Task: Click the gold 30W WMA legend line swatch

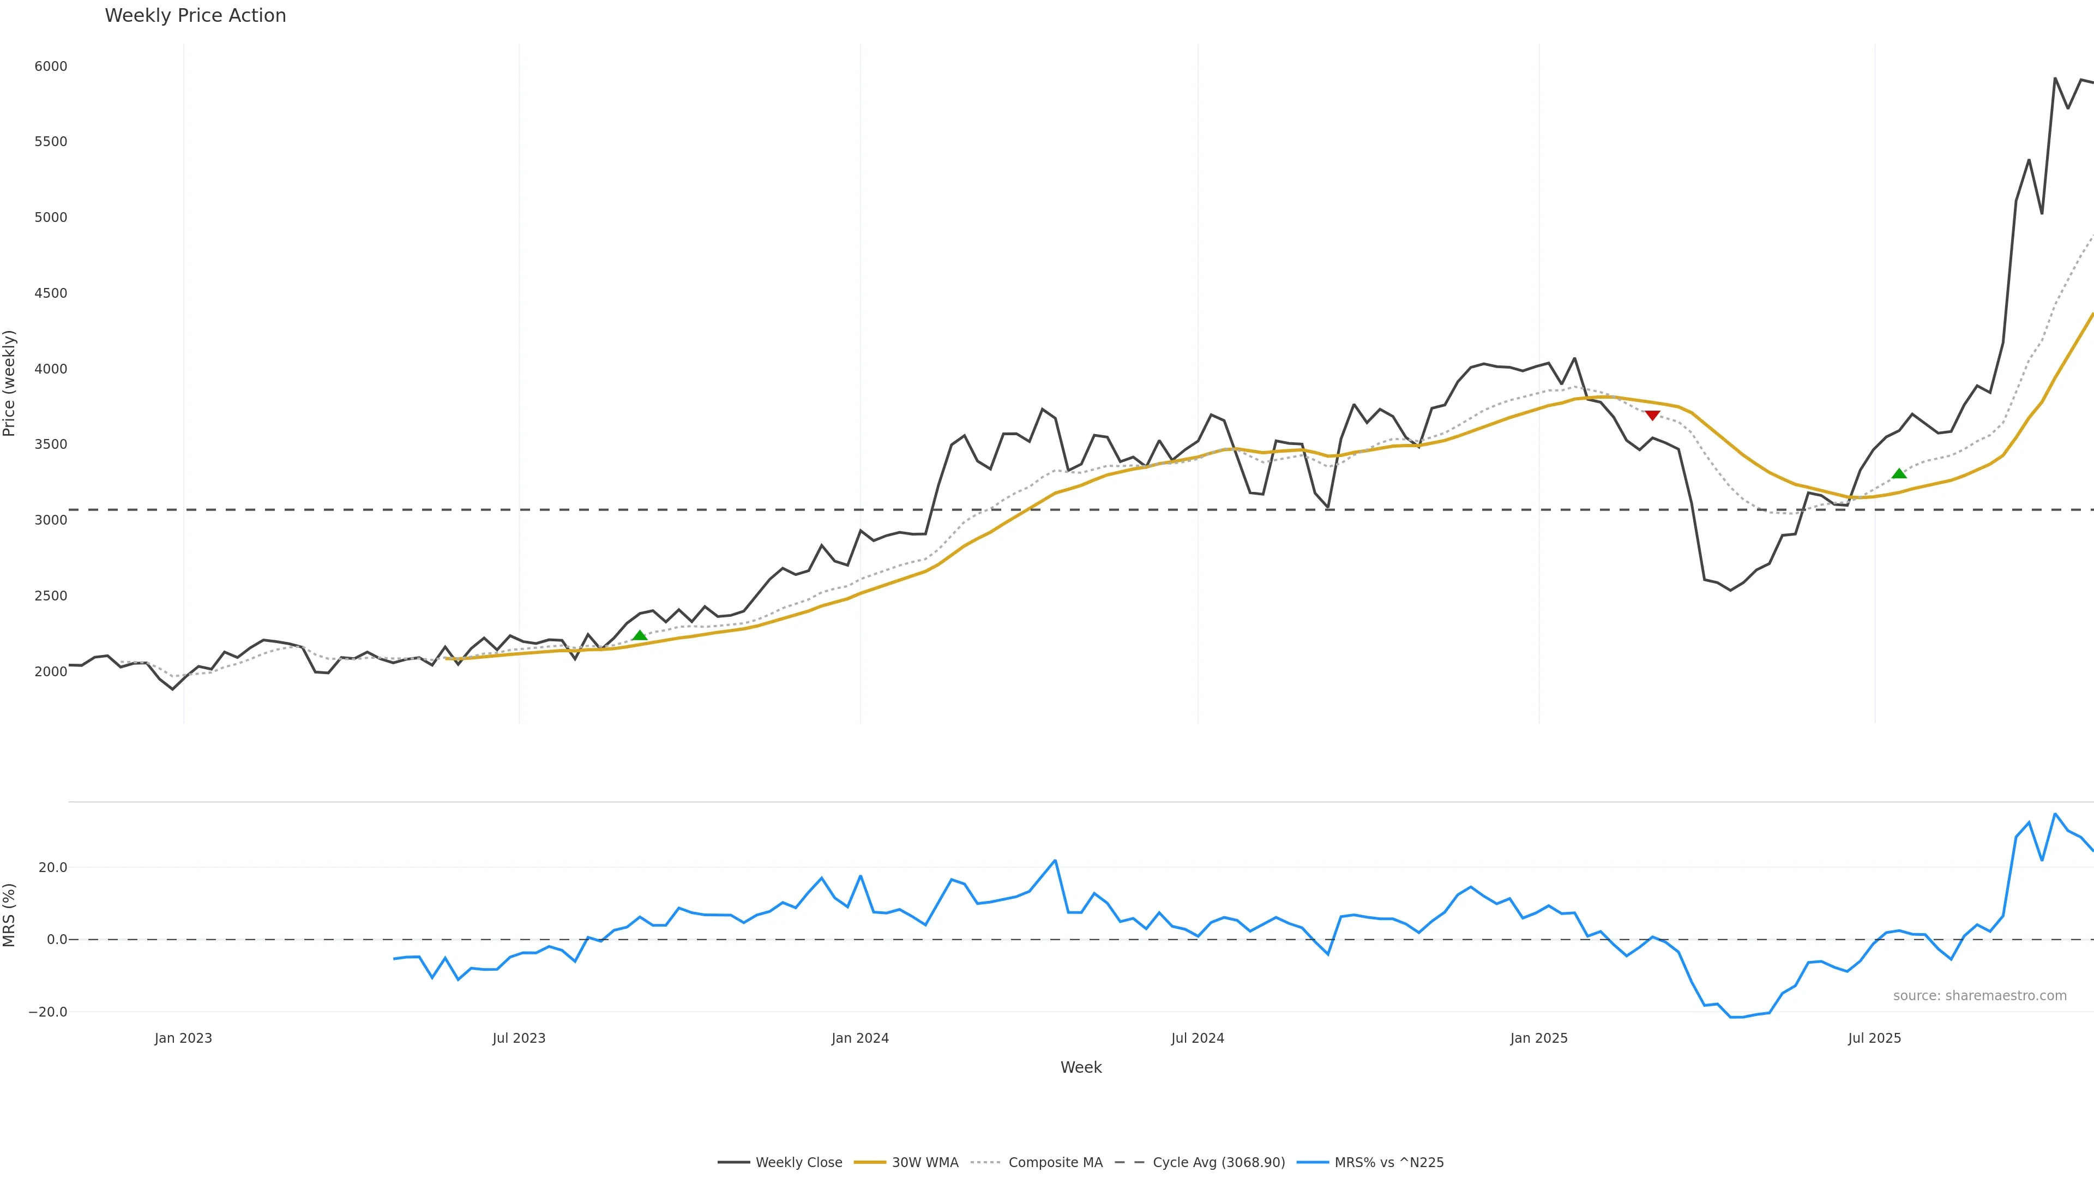Action: [869, 1163]
